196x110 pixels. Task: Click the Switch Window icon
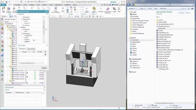(28, 2)
